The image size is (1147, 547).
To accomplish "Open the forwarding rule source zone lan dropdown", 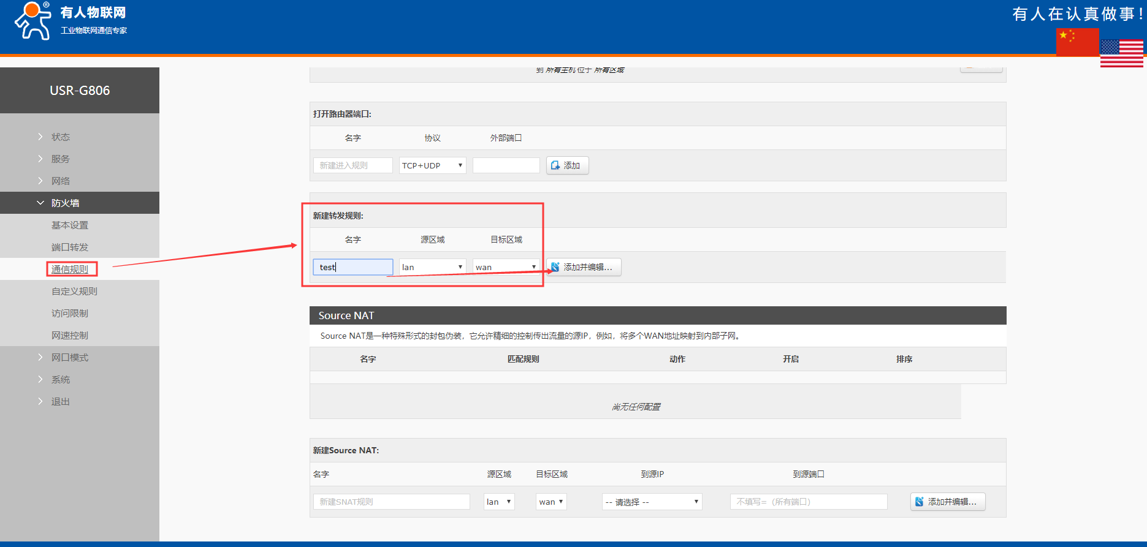I will pos(432,267).
